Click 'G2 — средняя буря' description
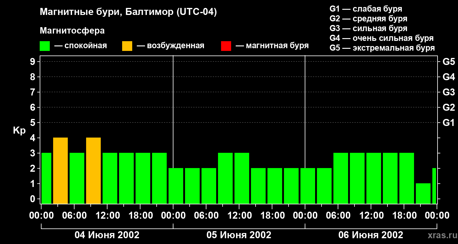The height and width of the screenshot is (244, 458). [369, 19]
